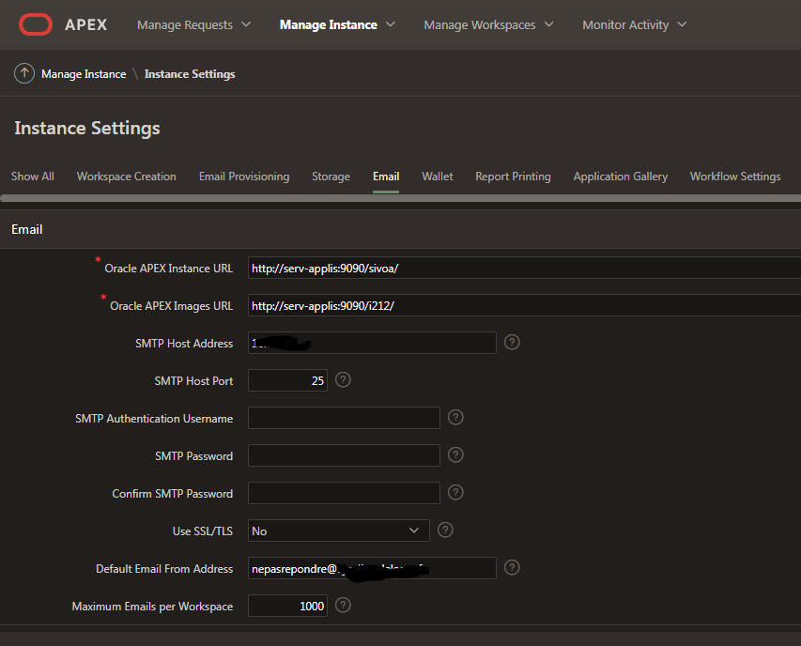Open help for SMTP Authentication Username
801x646 pixels.
[454, 417]
